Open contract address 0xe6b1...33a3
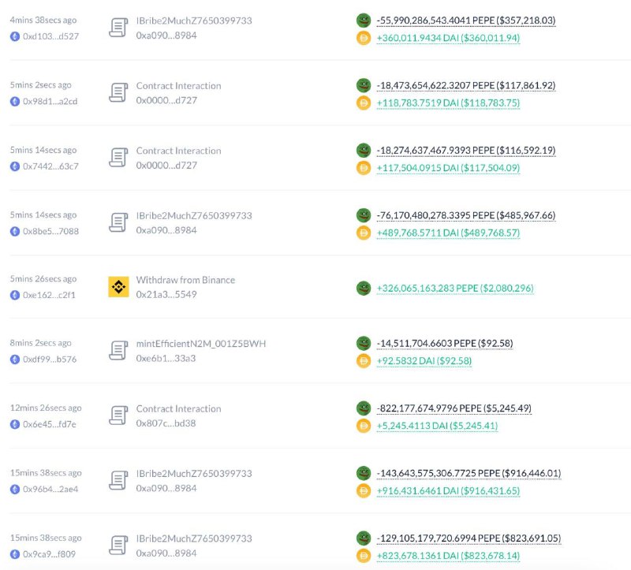 pos(166,359)
